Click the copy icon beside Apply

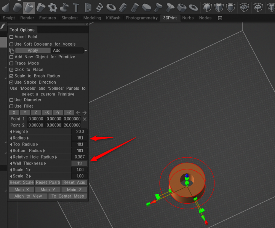pos(12,51)
